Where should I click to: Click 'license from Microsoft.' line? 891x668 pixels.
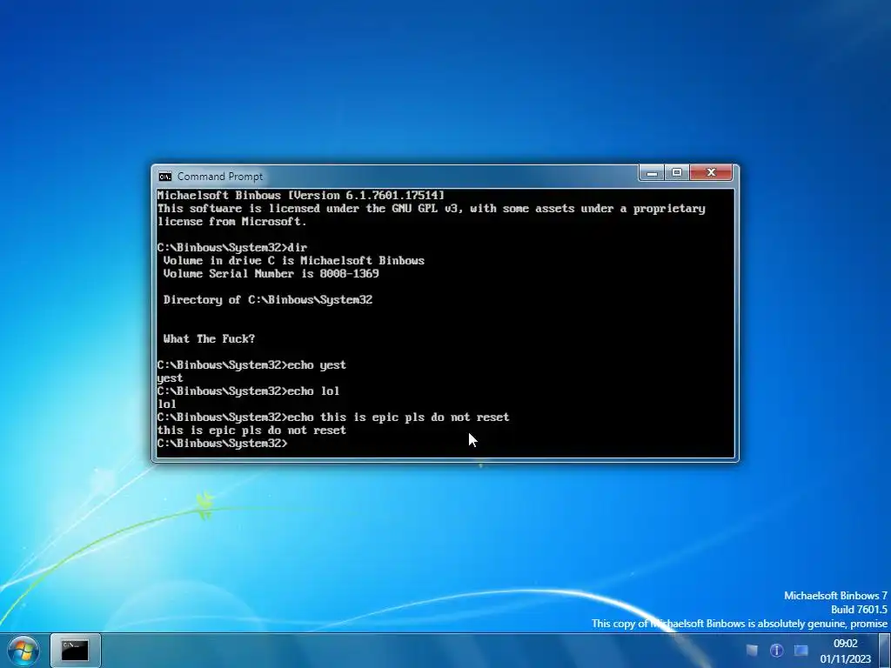231,222
